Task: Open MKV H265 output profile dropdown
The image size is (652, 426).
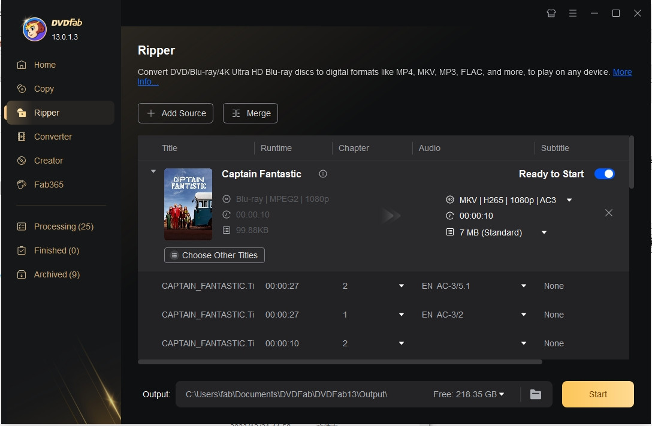Action: pyautogui.click(x=569, y=200)
